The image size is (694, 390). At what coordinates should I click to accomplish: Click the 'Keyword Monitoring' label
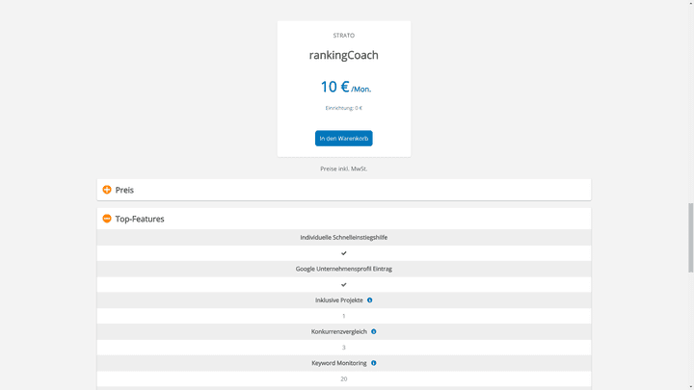coord(338,363)
